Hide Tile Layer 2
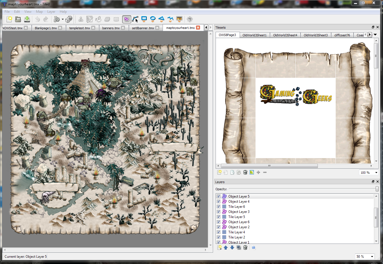Image resolution: width=383 pixels, height=264 pixels. 218,237
